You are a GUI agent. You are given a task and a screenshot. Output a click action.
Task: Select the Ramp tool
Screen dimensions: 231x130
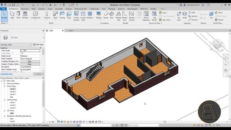tap(106, 15)
